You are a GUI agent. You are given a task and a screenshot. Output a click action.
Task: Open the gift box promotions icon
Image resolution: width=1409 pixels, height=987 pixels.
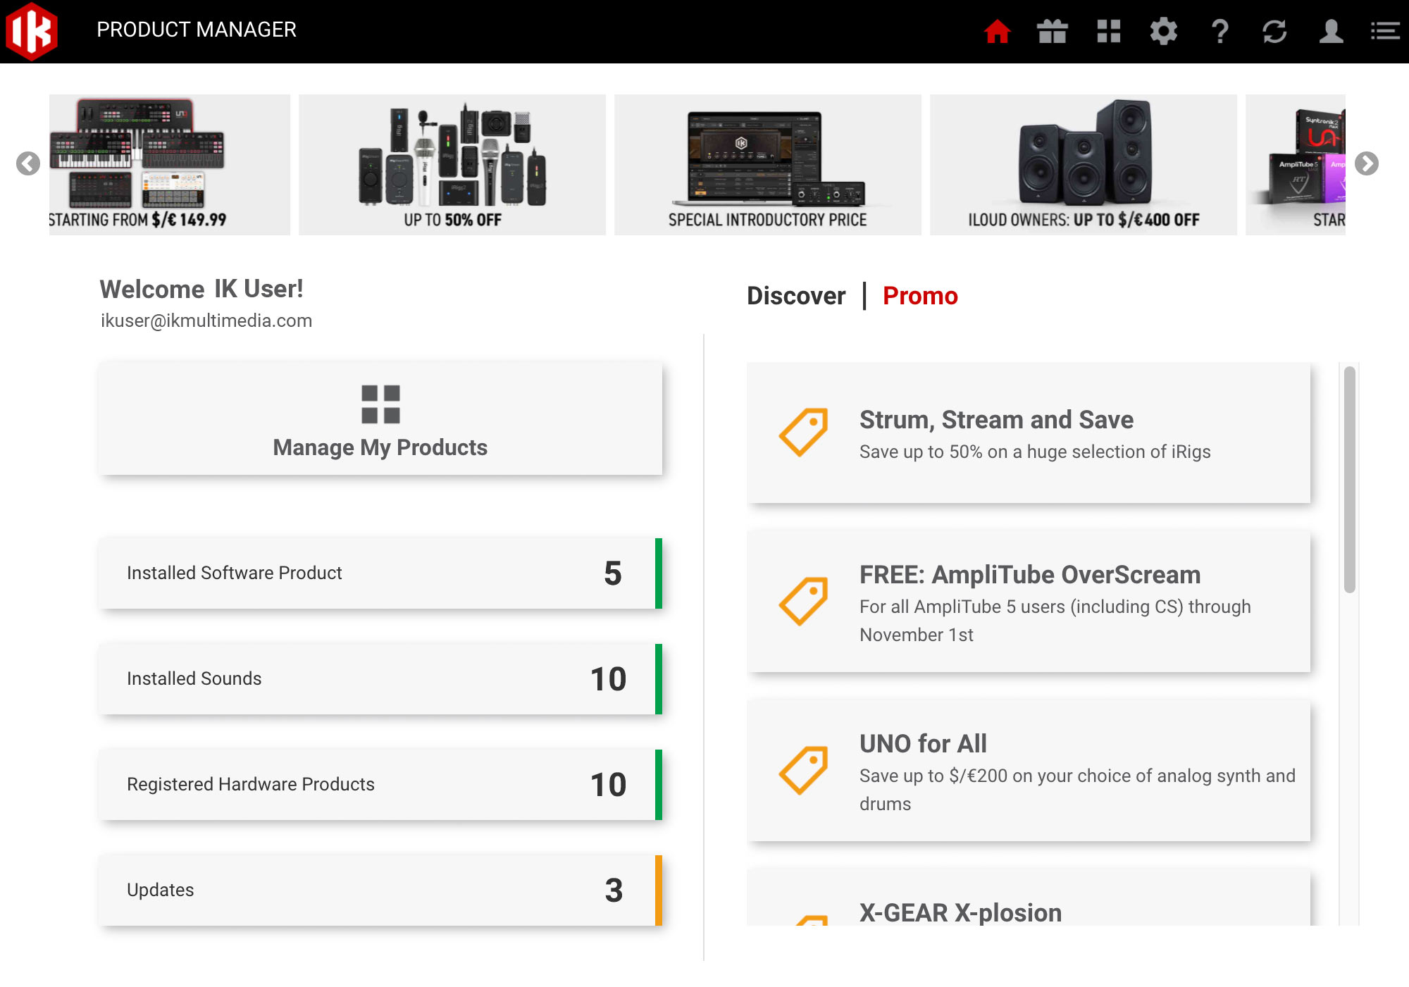[1053, 31]
